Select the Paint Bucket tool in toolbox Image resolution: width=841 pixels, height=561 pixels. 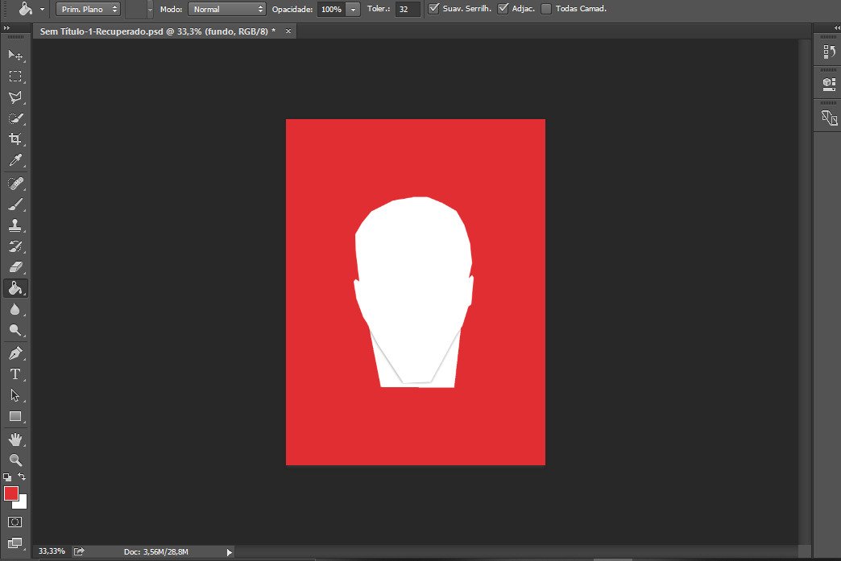(15, 288)
